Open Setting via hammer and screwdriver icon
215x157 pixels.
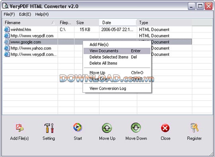pos(49,128)
